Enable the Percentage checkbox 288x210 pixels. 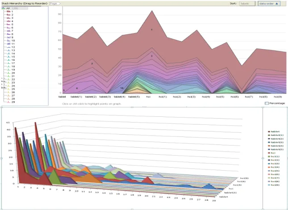(267, 103)
